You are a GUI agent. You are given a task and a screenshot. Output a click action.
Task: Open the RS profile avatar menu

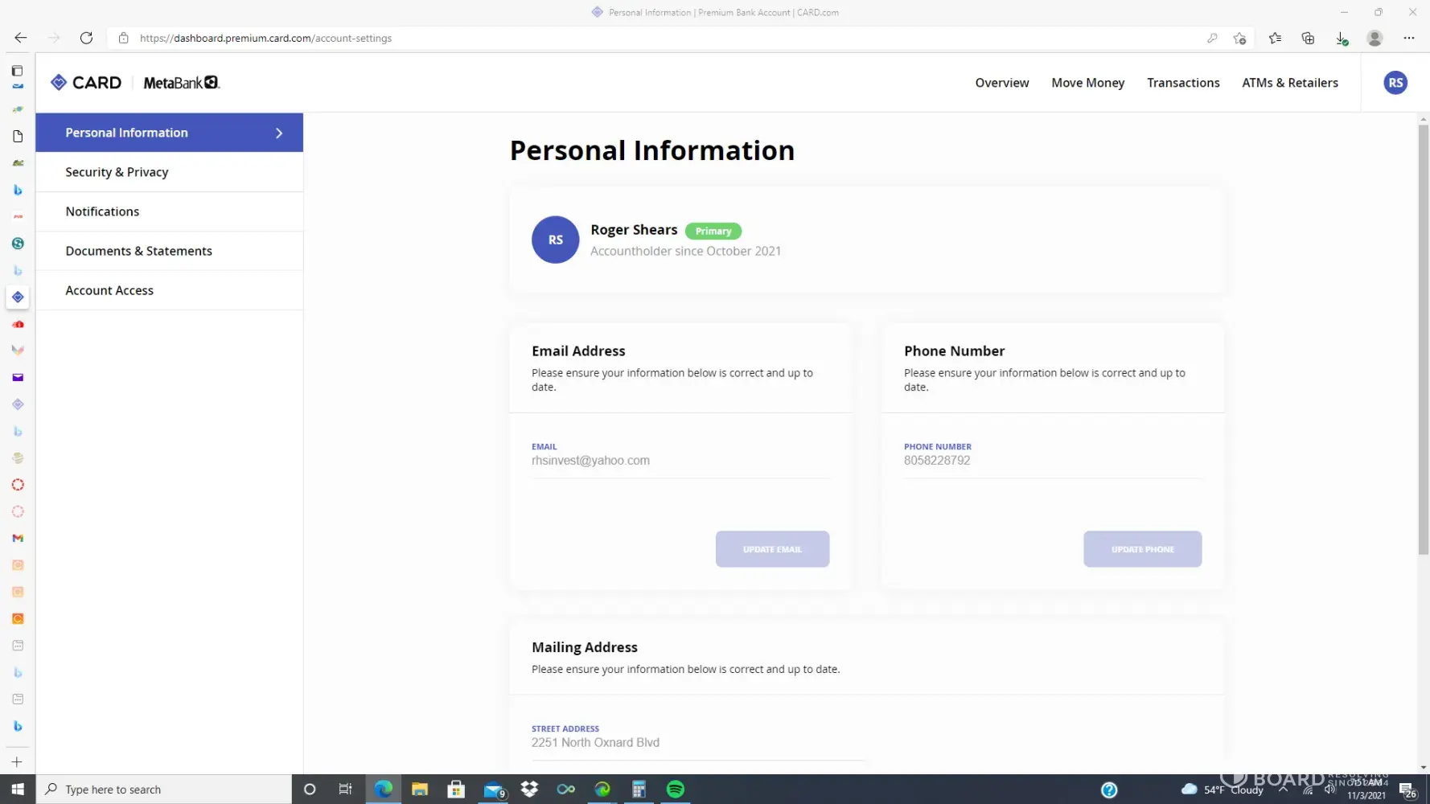(x=1395, y=83)
